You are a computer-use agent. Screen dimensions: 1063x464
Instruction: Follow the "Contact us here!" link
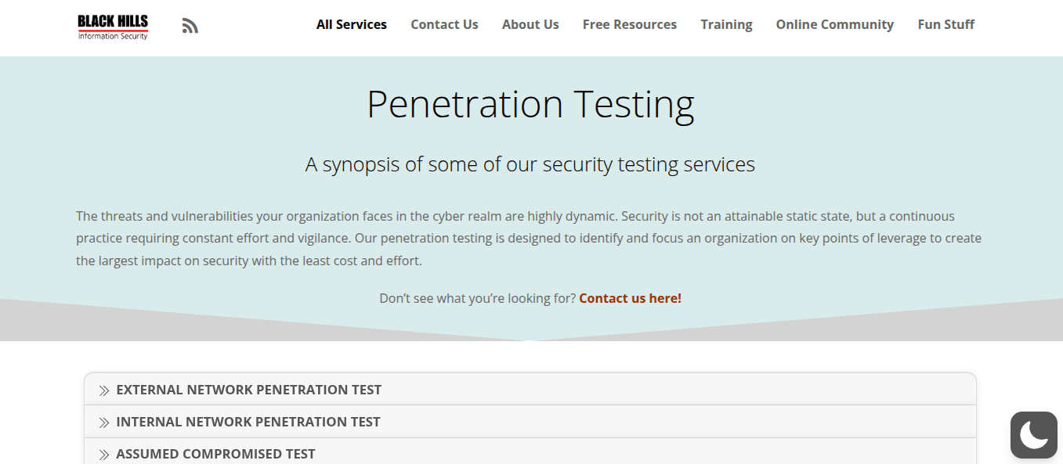coord(631,298)
